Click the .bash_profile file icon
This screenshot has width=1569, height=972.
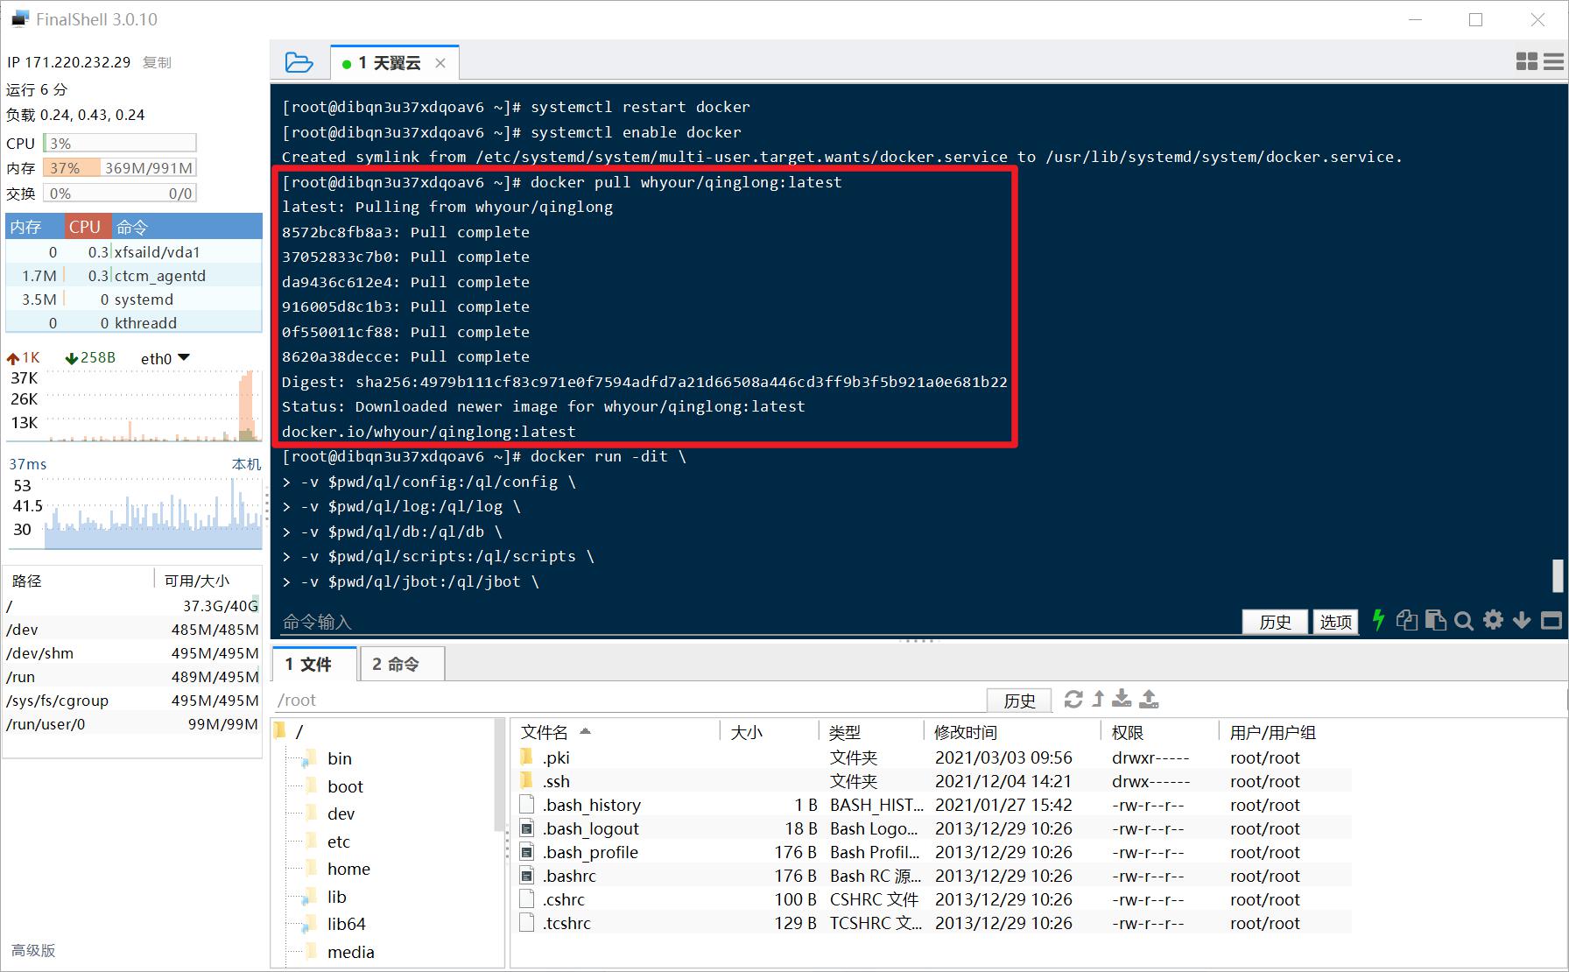526,851
